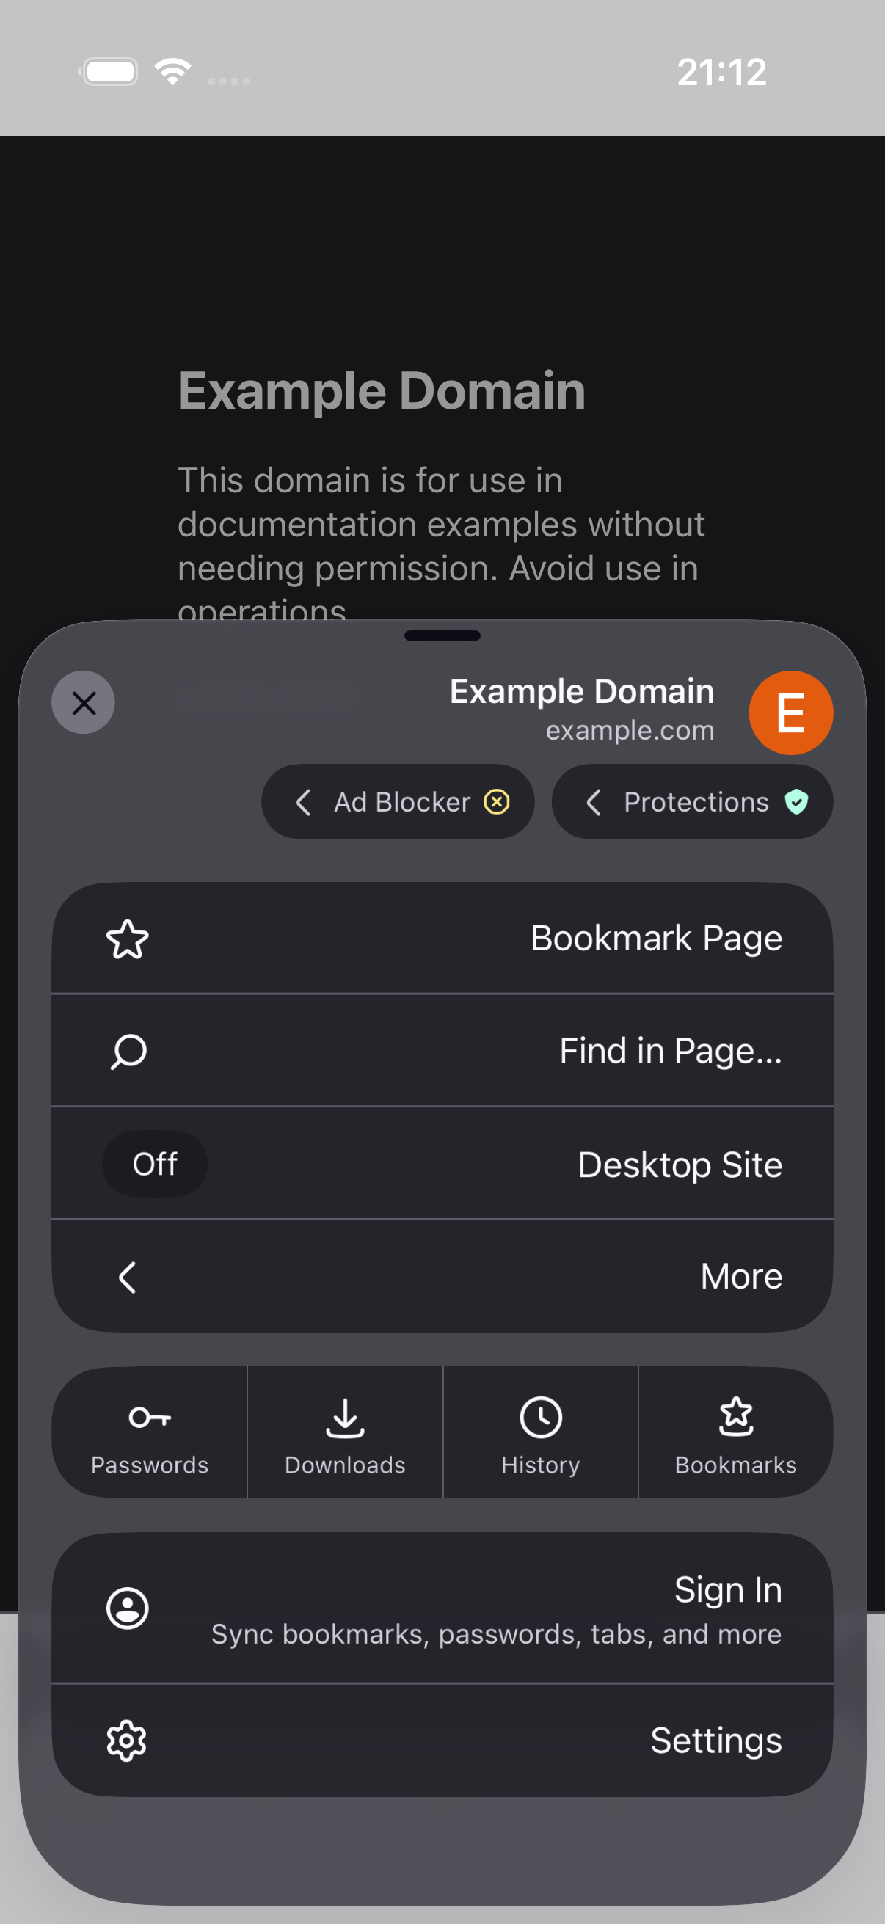Open Bookmarks via the star tray icon
Screen dimensions: 885x1924
tap(736, 1417)
